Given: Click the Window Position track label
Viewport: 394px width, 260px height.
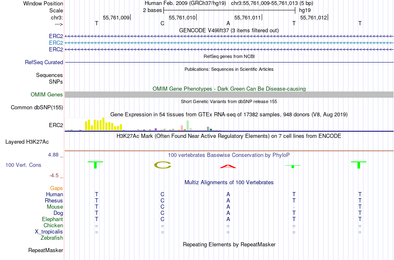Looking at the screenshot, I should [43, 3].
